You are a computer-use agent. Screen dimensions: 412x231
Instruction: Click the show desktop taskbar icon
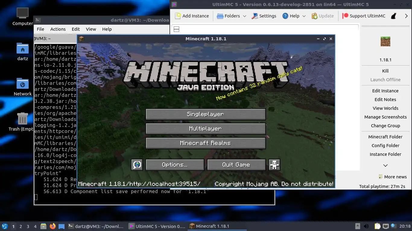click(62, 226)
